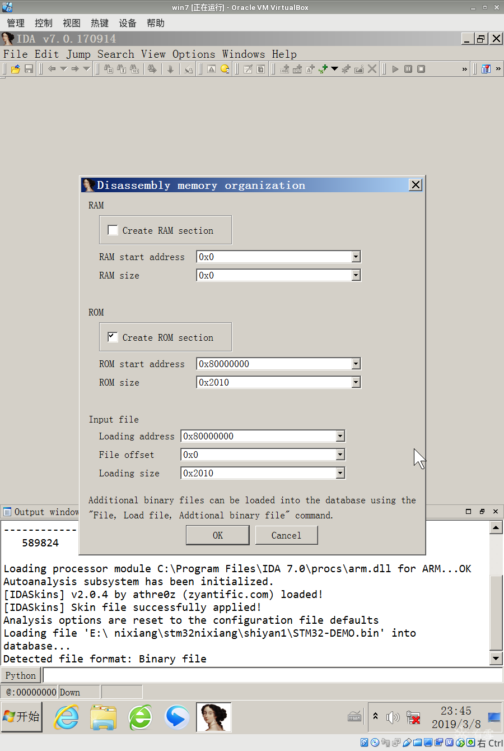The width and height of the screenshot is (504, 751).
Task: Click the network disconnected tray icon
Action: coord(413,717)
